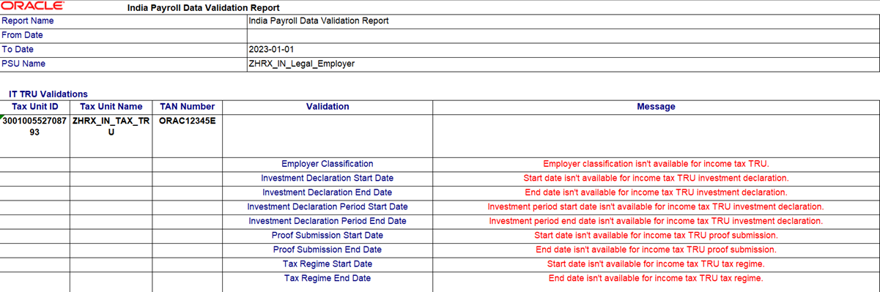
Task: Select the 'Proof Submission End Date' cell
Action: 328,250
